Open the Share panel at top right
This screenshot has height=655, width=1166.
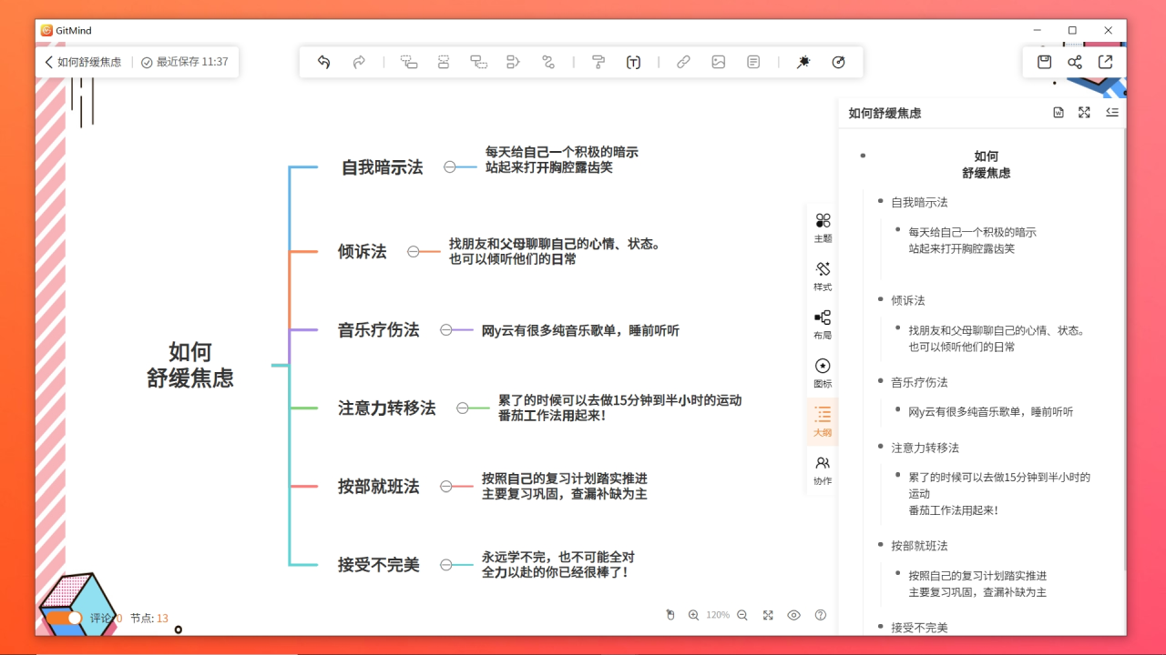click(x=1075, y=62)
